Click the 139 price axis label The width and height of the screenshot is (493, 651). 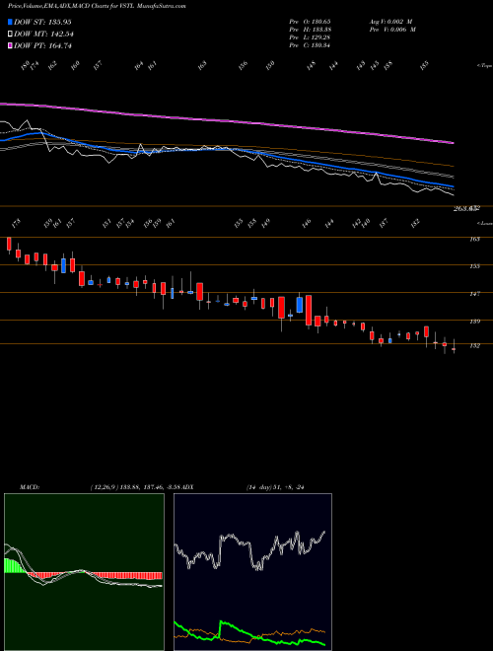pyautogui.click(x=475, y=321)
